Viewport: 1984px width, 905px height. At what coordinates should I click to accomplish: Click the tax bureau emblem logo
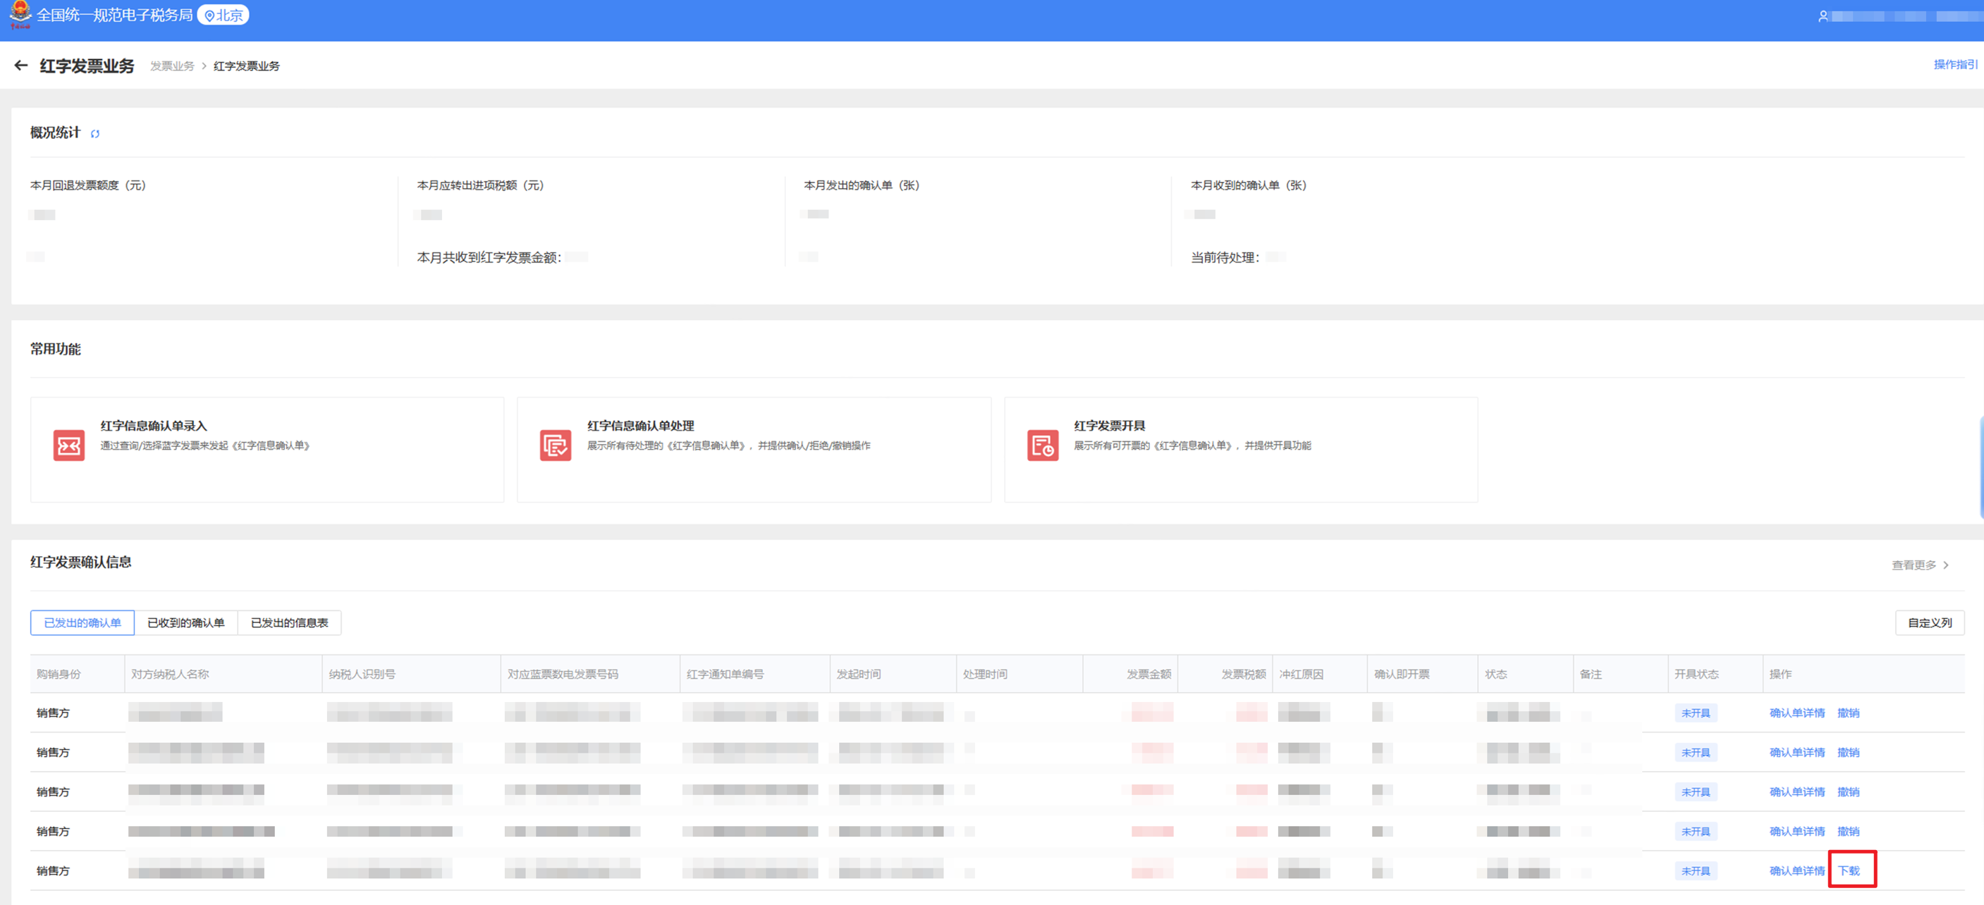click(20, 14)
